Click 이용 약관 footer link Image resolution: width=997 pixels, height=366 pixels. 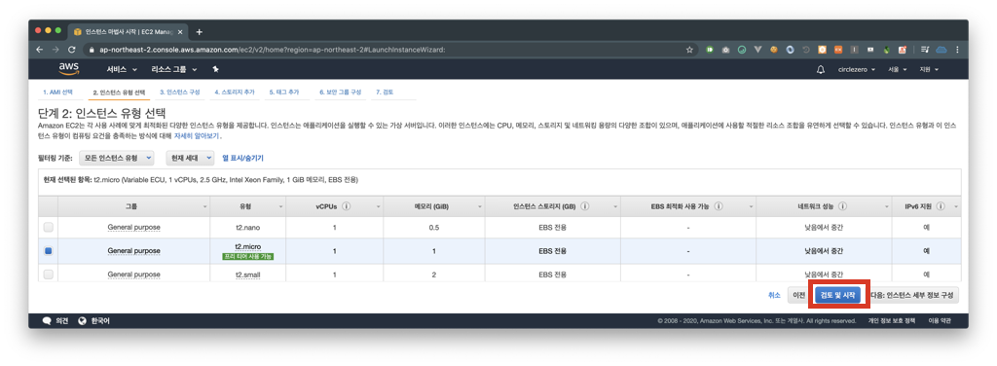940,321
